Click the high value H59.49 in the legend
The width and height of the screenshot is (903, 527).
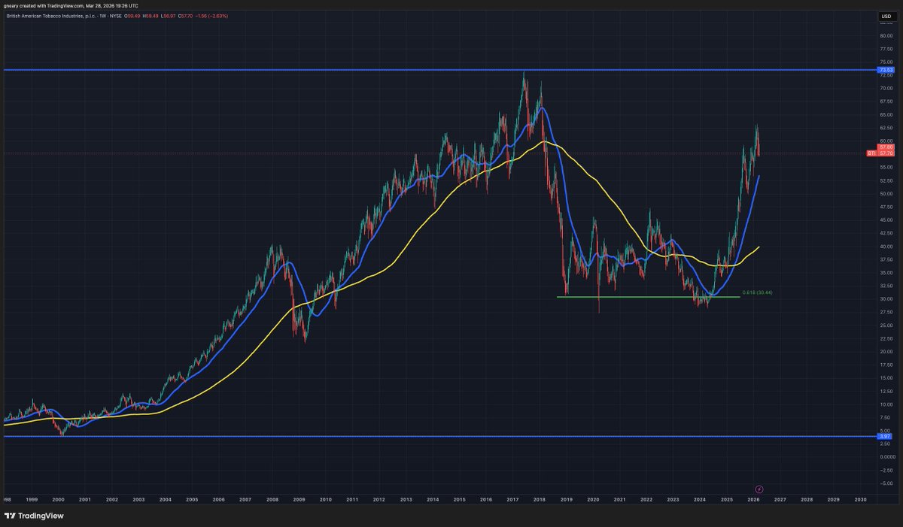pos(150,16)
